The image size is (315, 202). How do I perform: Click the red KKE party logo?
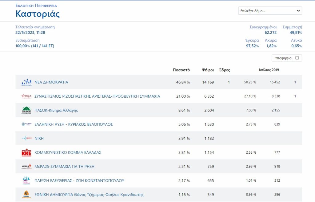click(26, 152)
